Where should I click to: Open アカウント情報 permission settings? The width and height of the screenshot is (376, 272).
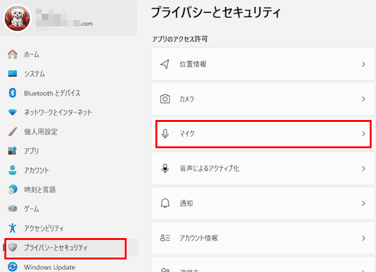click(263, 238)
